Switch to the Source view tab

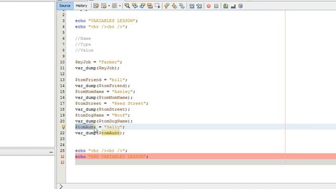(x=65, y=6)
